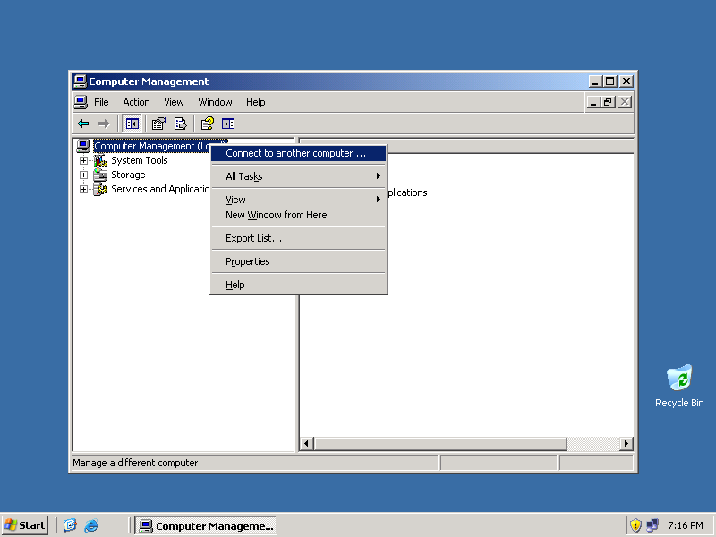Image resolution: width=716 pixels, height=537 pixels.
Task: Expand the System Tools node
Action: pos(83,161)
